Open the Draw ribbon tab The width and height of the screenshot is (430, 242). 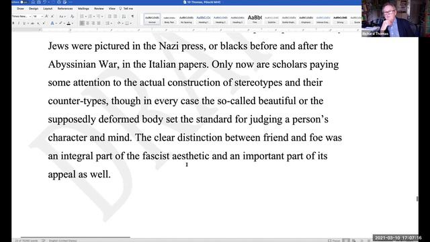tap(20, 9)
